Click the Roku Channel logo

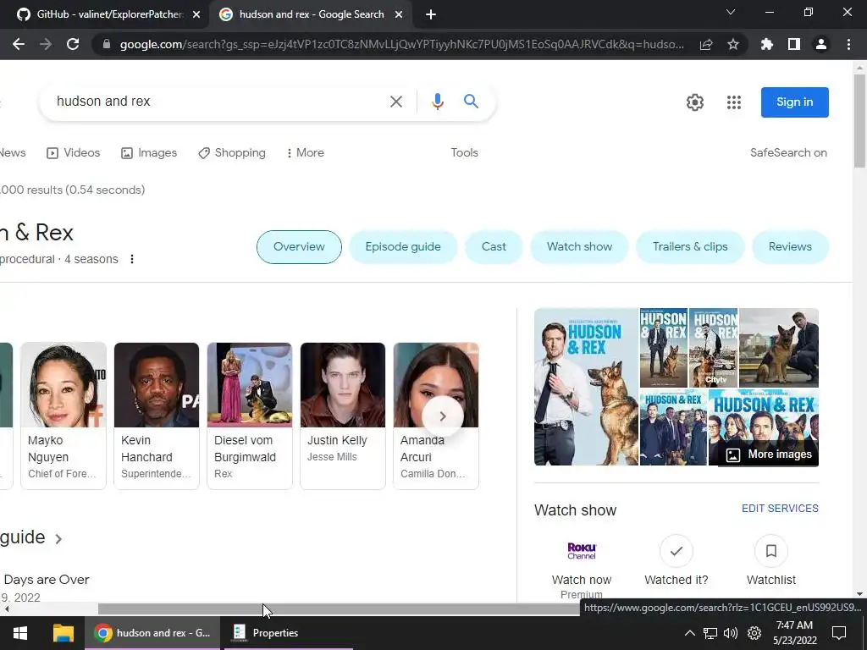[x=582, y=550]
